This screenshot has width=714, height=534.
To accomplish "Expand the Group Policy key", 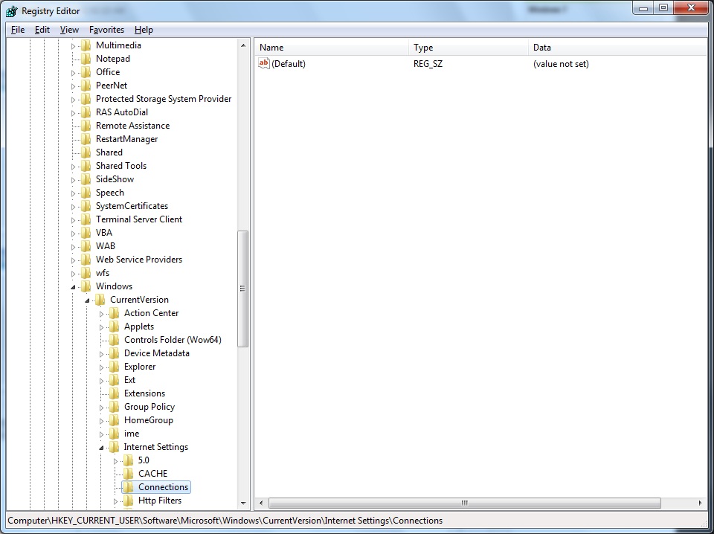I will (101, 408).
